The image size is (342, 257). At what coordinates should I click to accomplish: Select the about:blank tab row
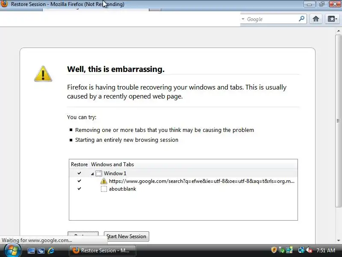[x=183, y=189]
